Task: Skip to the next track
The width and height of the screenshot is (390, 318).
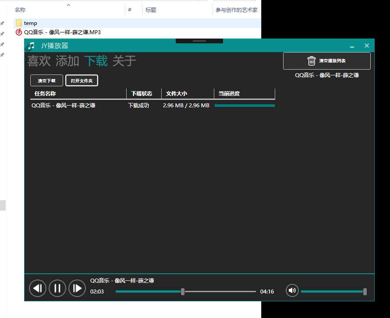Action: click(77, 288)
